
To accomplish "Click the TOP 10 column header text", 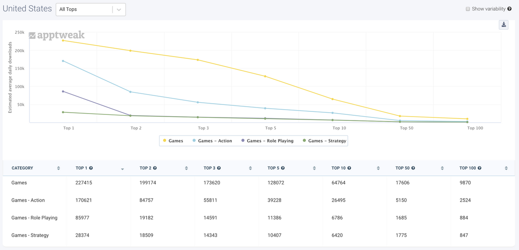I will pyautogui.click(x=339, y=168).
